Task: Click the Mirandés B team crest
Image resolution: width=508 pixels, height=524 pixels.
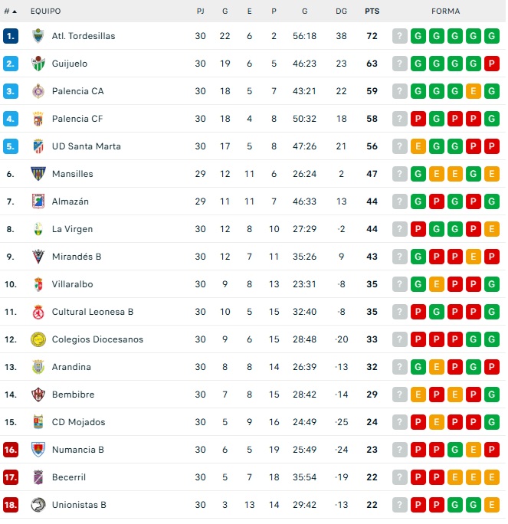Action: pos(38,257)
